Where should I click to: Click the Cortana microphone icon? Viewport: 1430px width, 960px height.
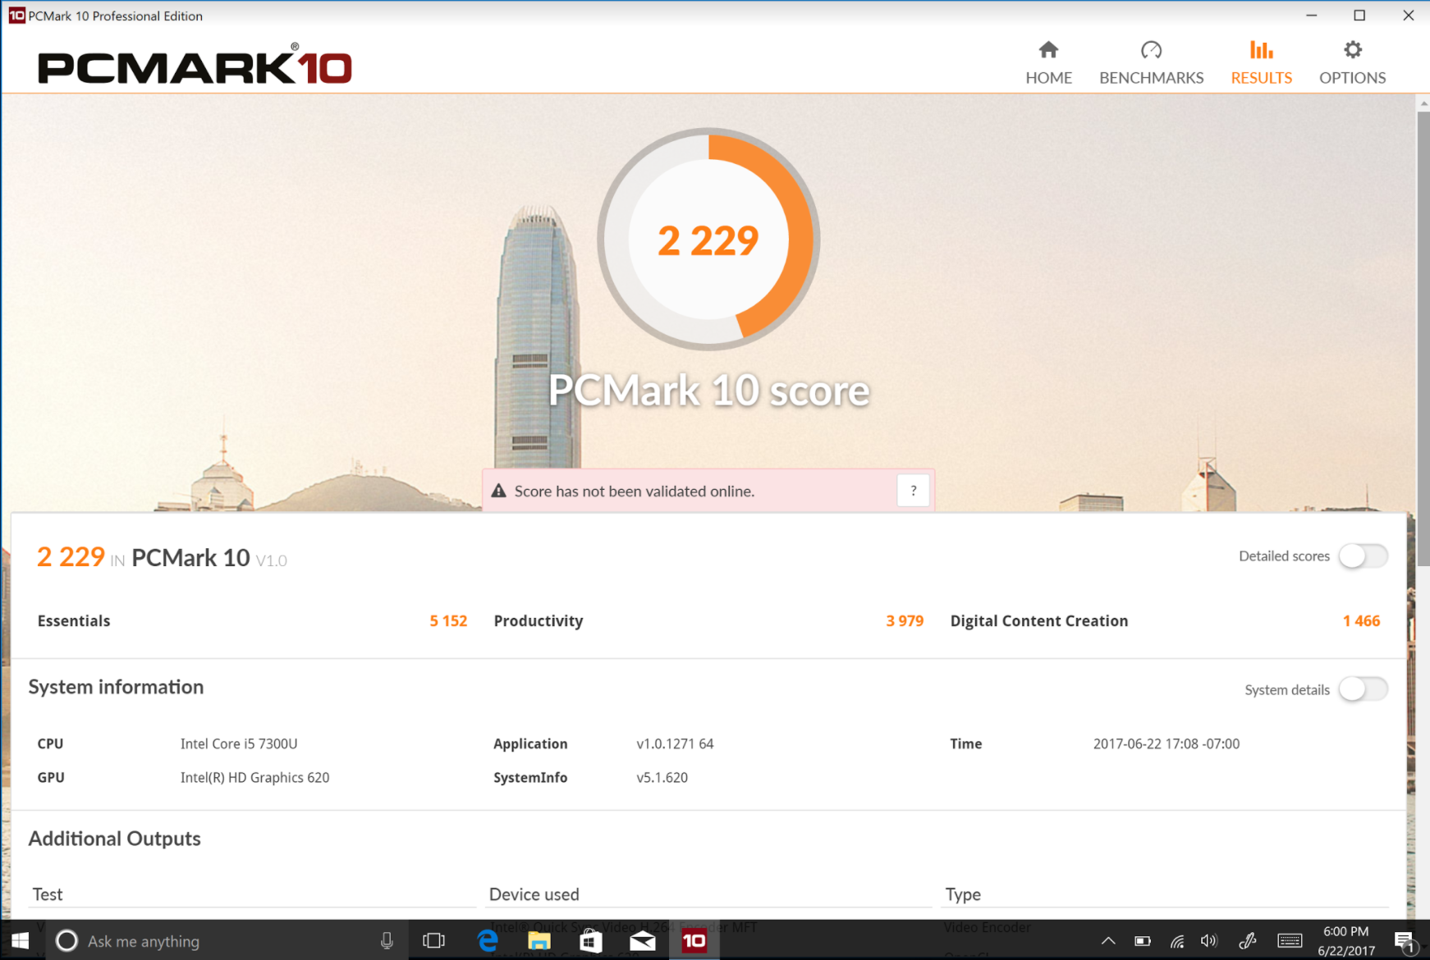387,940
